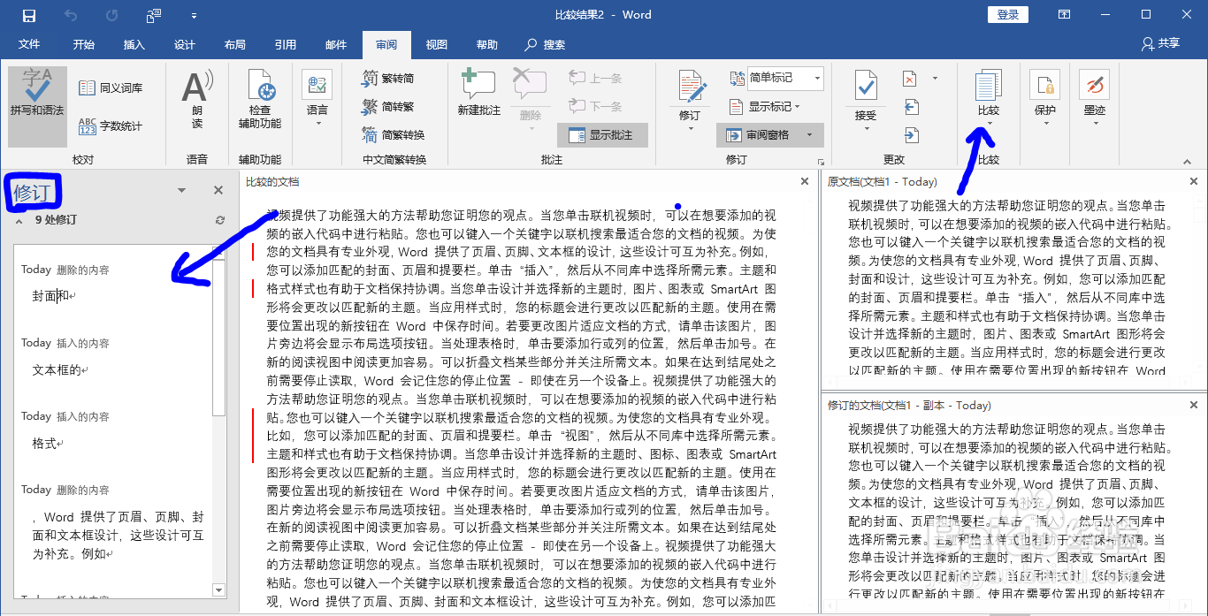The height and width of the screenshot is (616, 1208).
Task: Add a comment with 新建批注
Action: pos(478,94)
